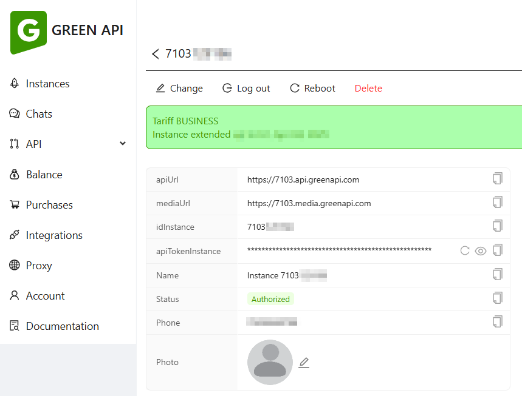
Task: Copy the Status value
Action: pos(497,298)
